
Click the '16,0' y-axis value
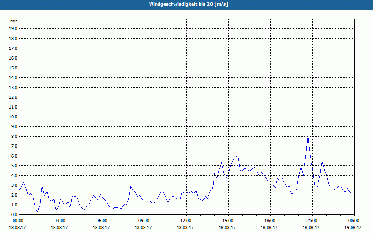tap(14, 58)
